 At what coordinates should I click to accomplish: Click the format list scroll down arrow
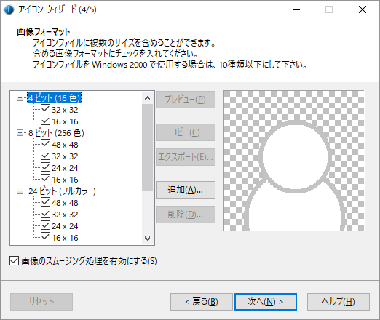[x=147, y=239]
